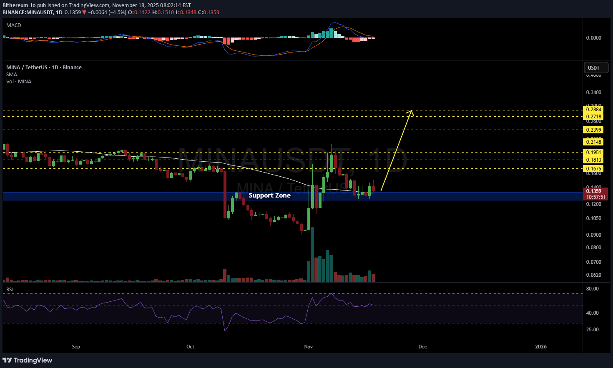Viewport: 613px width, 368px height.
Task: Click the 0.2884 yellow price label
Action: point(593,110)
